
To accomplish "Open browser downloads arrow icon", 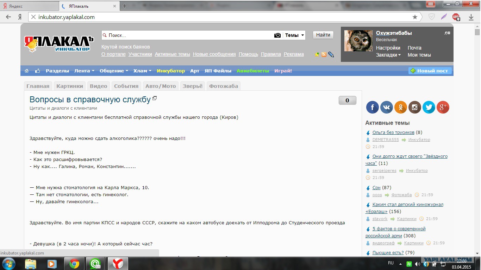I will [x=471, y=17].
